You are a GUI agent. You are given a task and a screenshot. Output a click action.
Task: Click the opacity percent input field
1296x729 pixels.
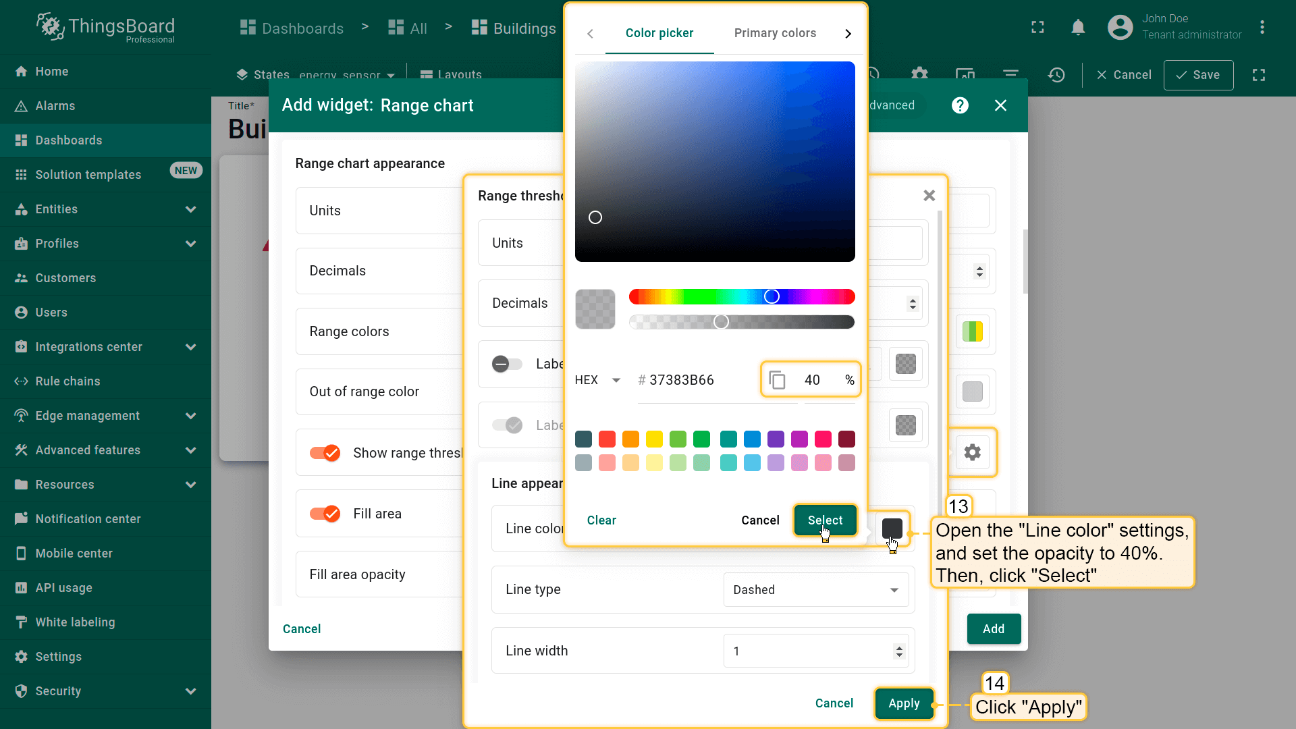click(x=813, y=380)
